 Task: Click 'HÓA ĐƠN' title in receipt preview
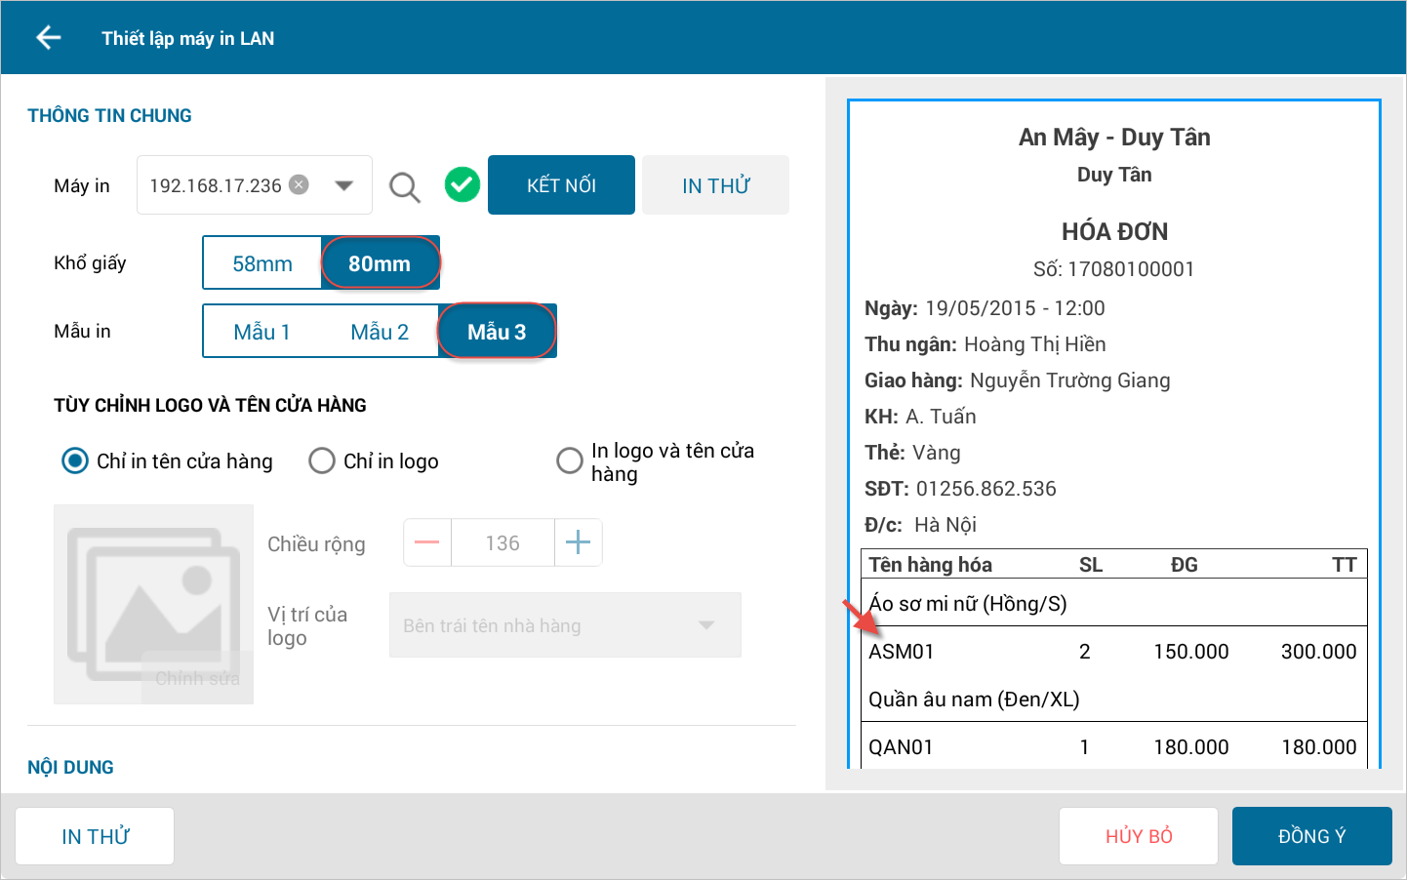coord(1114,231)
